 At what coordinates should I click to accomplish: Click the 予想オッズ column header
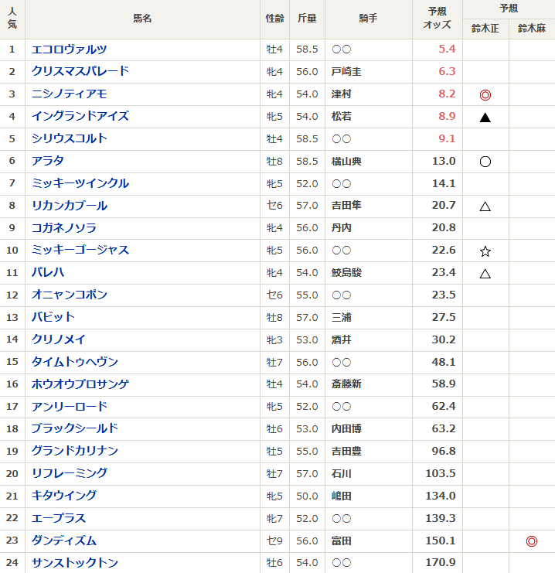tap(437, 19)
